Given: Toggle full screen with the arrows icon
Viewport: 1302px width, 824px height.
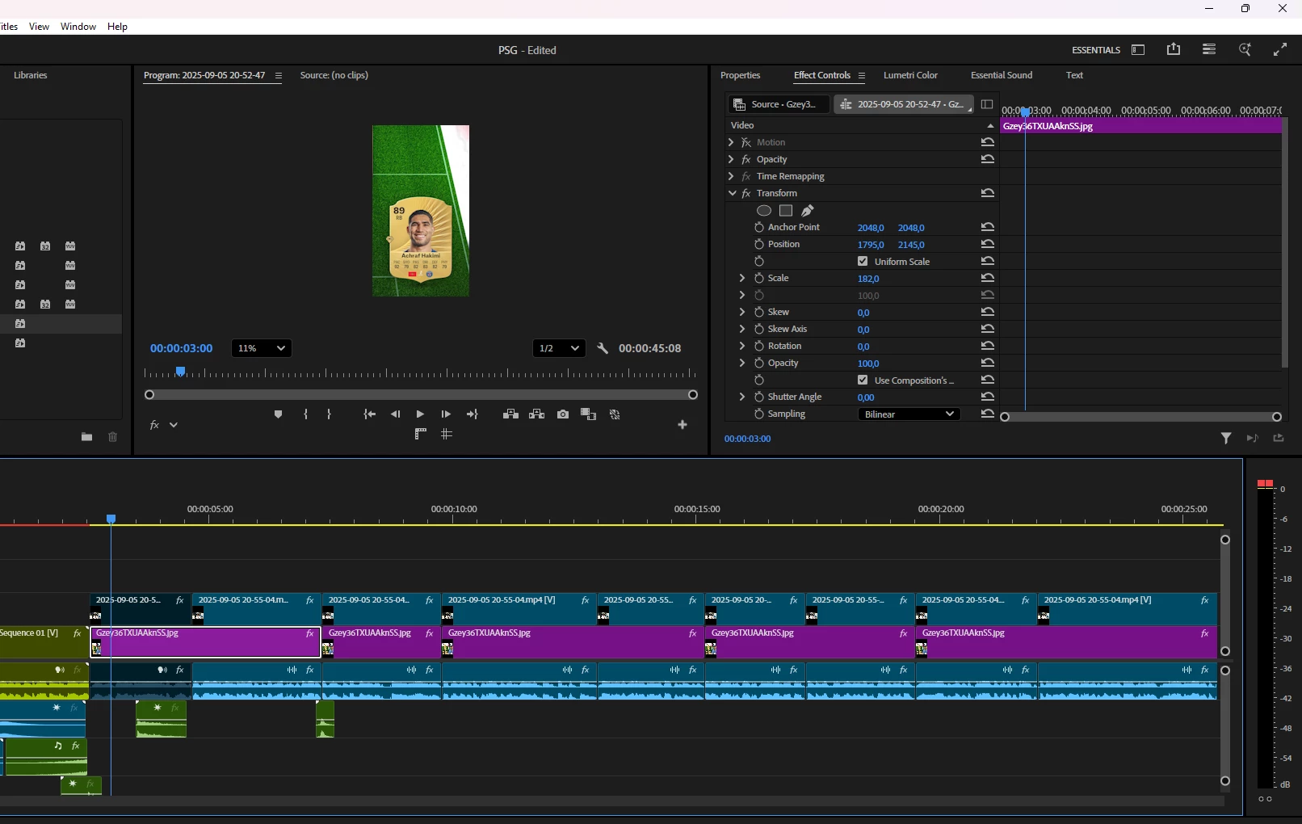Looking at the screenshot, I should pyautogui.click(x=1280, y=49).
